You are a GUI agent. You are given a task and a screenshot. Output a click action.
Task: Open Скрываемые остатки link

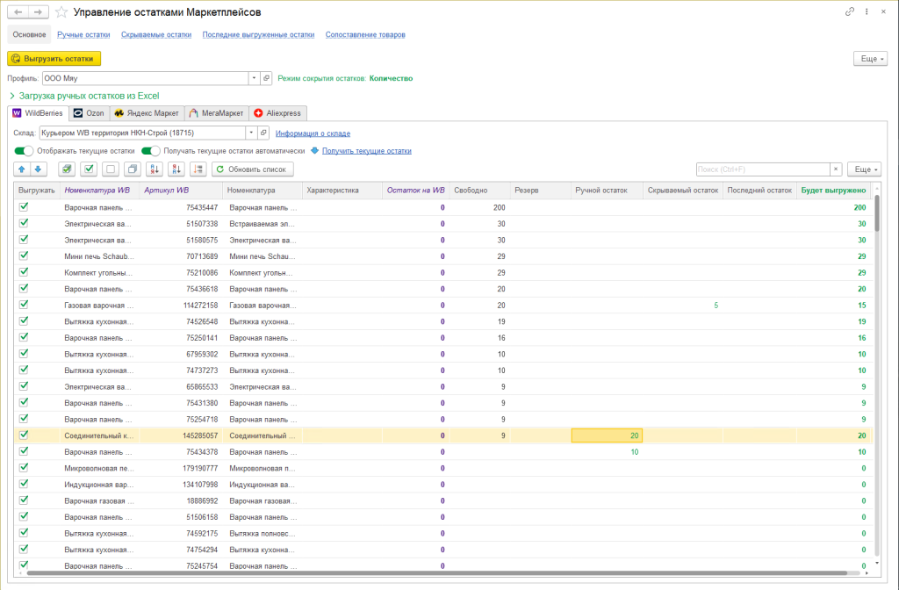pos(156,34)
